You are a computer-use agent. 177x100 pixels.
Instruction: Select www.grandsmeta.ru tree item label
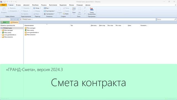[x=10, y=35]
